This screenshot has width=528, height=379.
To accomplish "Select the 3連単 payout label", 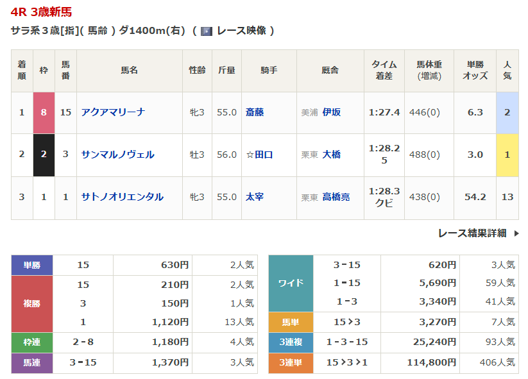I will pyautogui.click(x=291, y=362).
